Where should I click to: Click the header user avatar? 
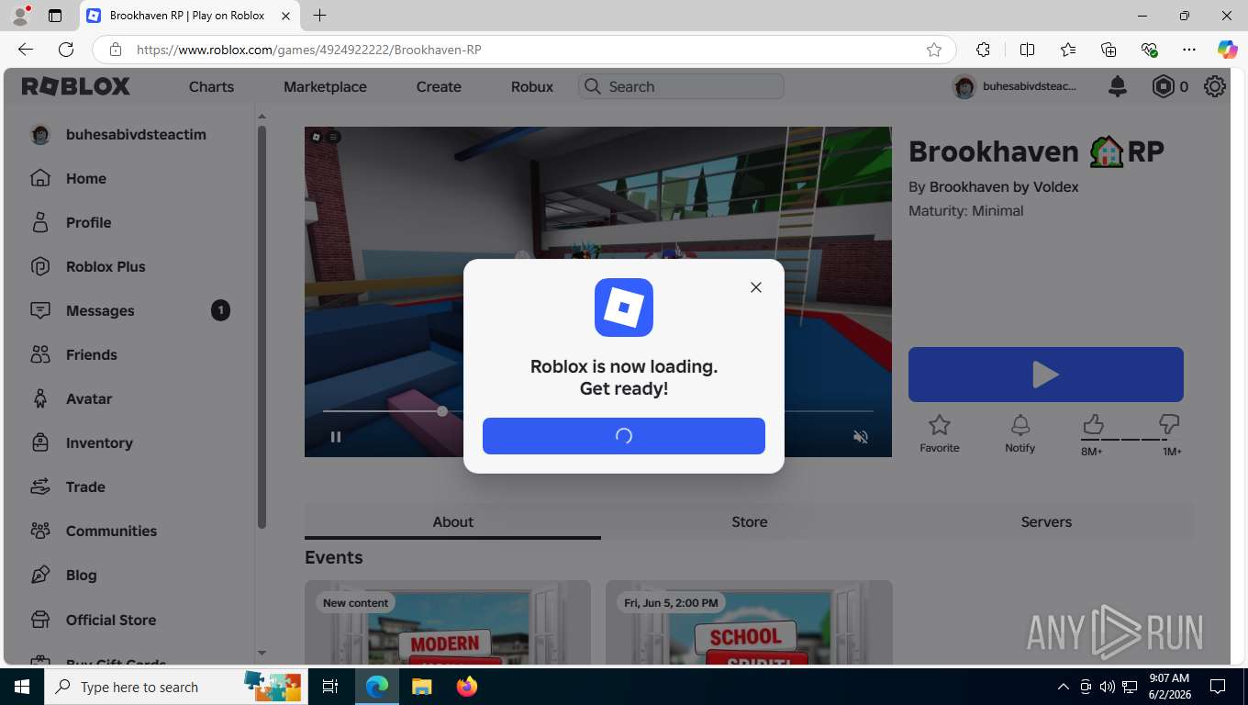964,86
